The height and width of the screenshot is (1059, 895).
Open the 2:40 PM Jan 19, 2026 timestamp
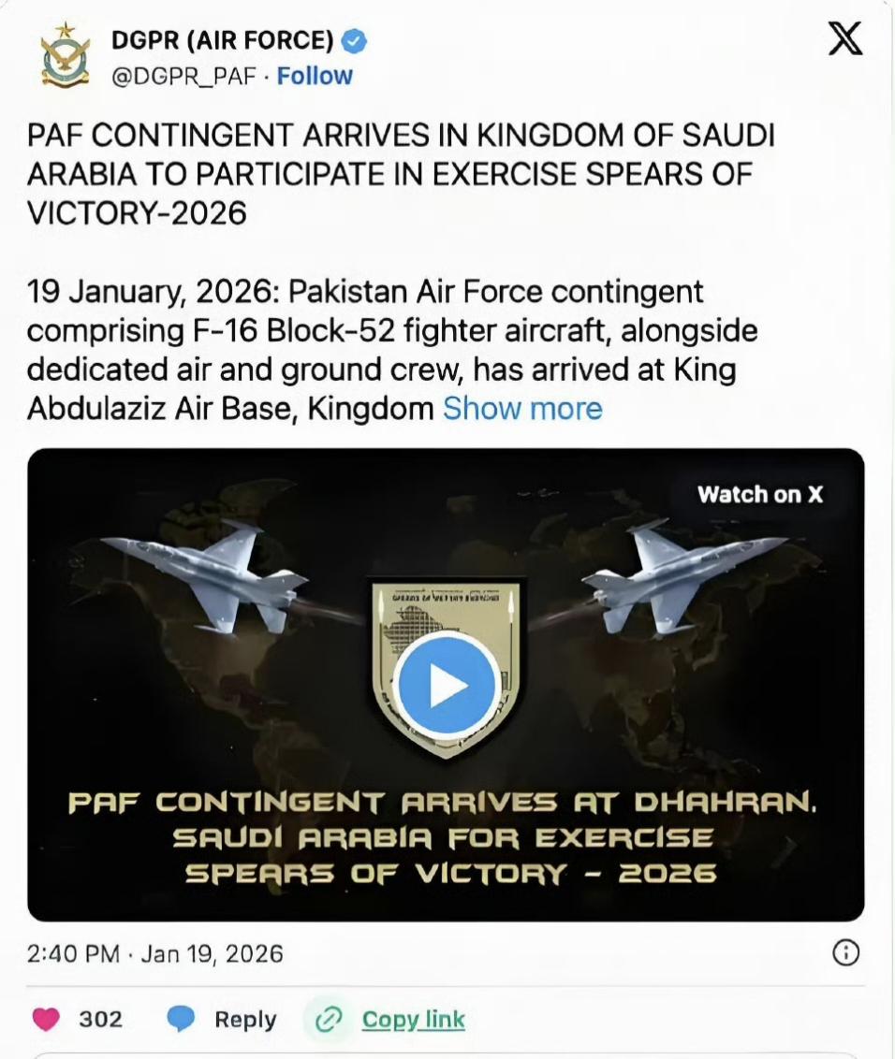pos(155,953)
